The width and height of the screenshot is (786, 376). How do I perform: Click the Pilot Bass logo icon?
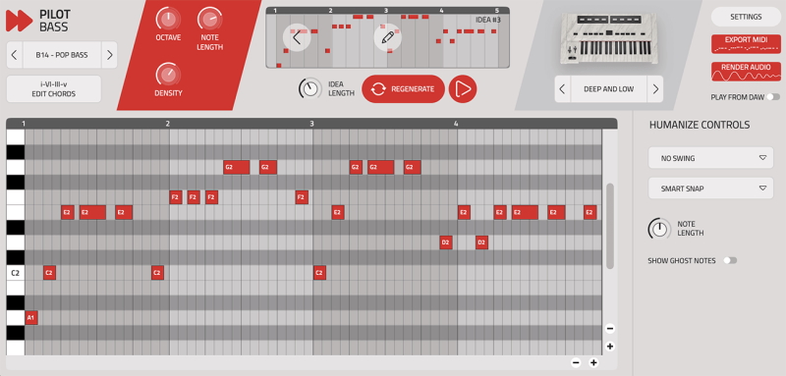[20, 21]
